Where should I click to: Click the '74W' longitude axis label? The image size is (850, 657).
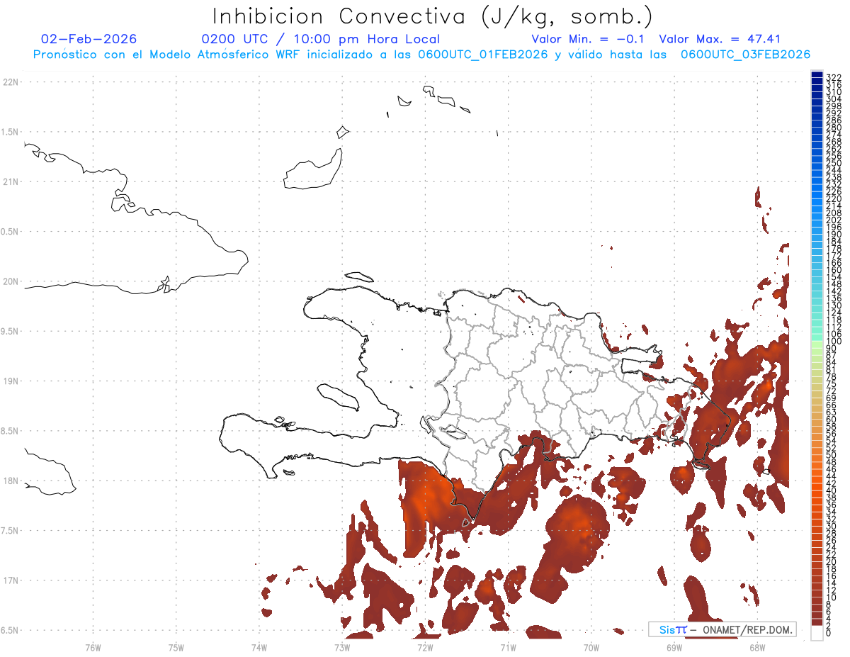tap(259, 646)
